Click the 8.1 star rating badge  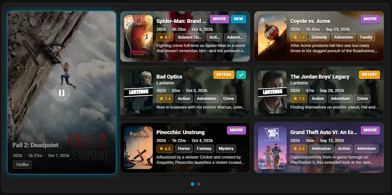(x=165, y=37)
